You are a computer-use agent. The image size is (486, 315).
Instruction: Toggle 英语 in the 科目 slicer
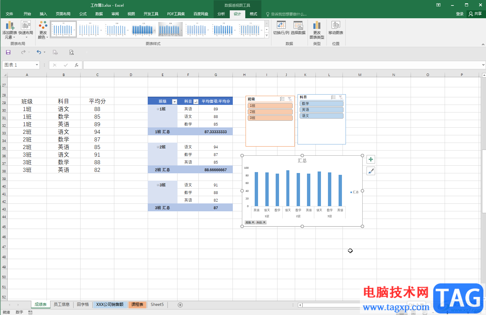coord(322,110)
